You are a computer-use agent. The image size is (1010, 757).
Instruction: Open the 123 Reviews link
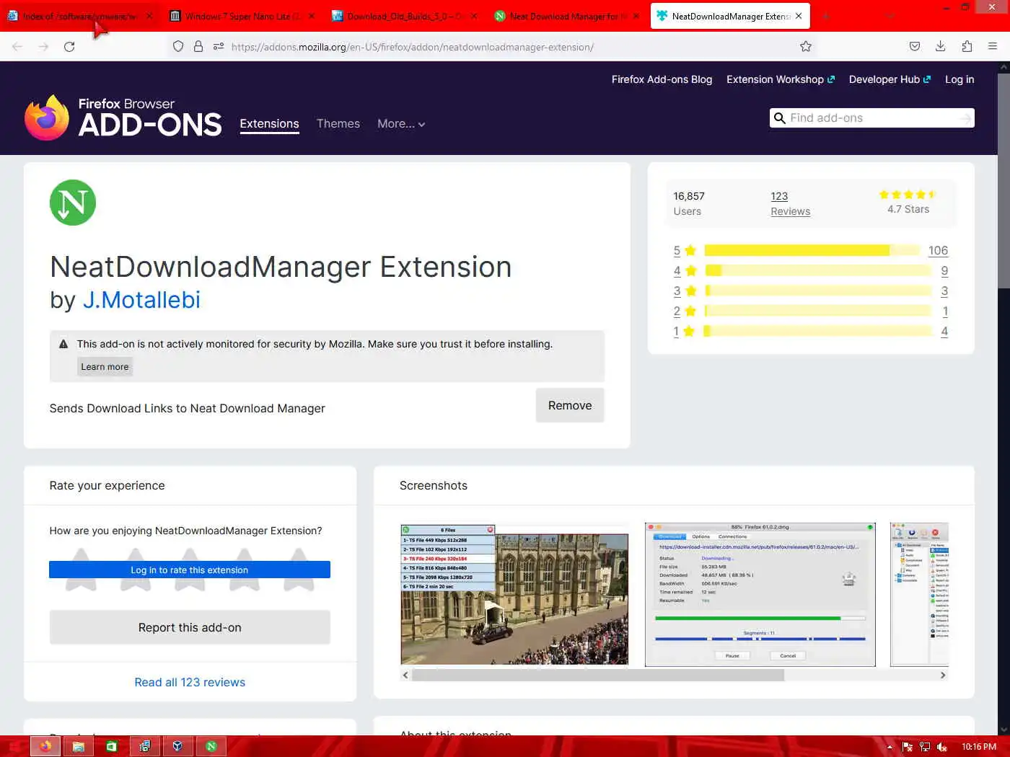(x=790, y=203)
